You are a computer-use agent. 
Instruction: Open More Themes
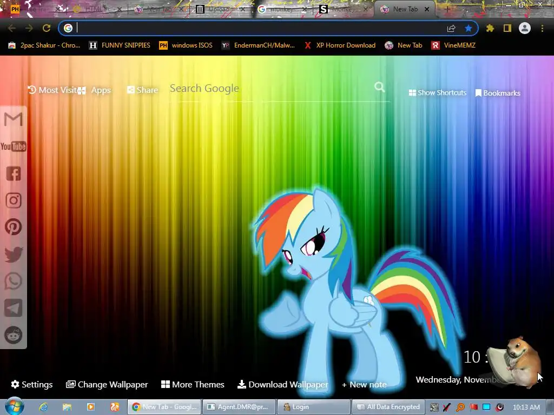coord(193,384)
